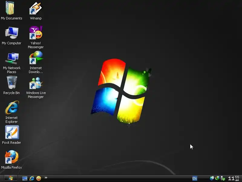Open the EN language bar indicator
242x182 pixels.
click(x=195, y=178)
